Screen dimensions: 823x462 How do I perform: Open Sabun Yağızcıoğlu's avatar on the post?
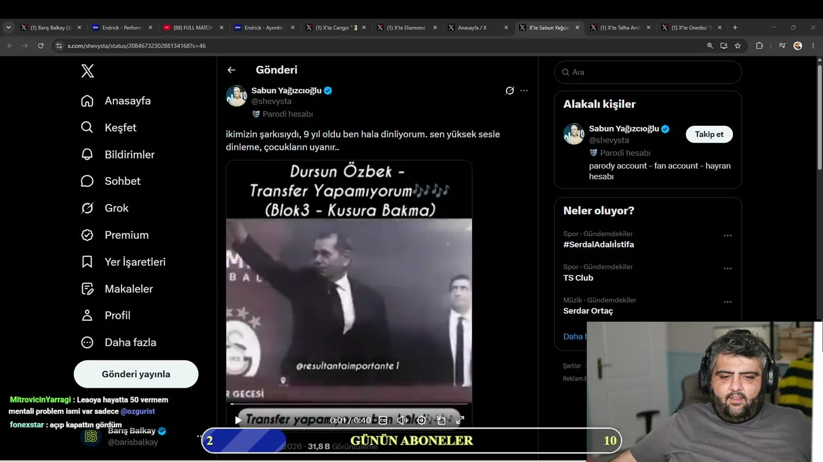[237, 96]
